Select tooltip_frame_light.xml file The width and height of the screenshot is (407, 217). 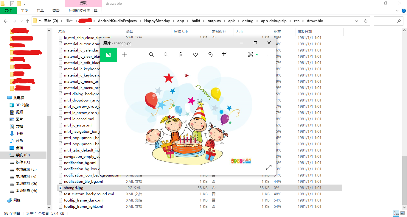click(x=83, y=207)
